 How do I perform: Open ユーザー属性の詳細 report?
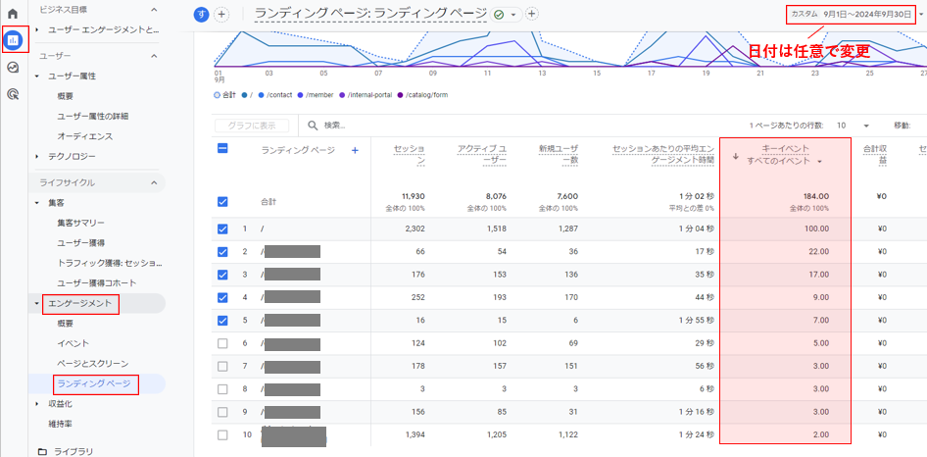93,116
